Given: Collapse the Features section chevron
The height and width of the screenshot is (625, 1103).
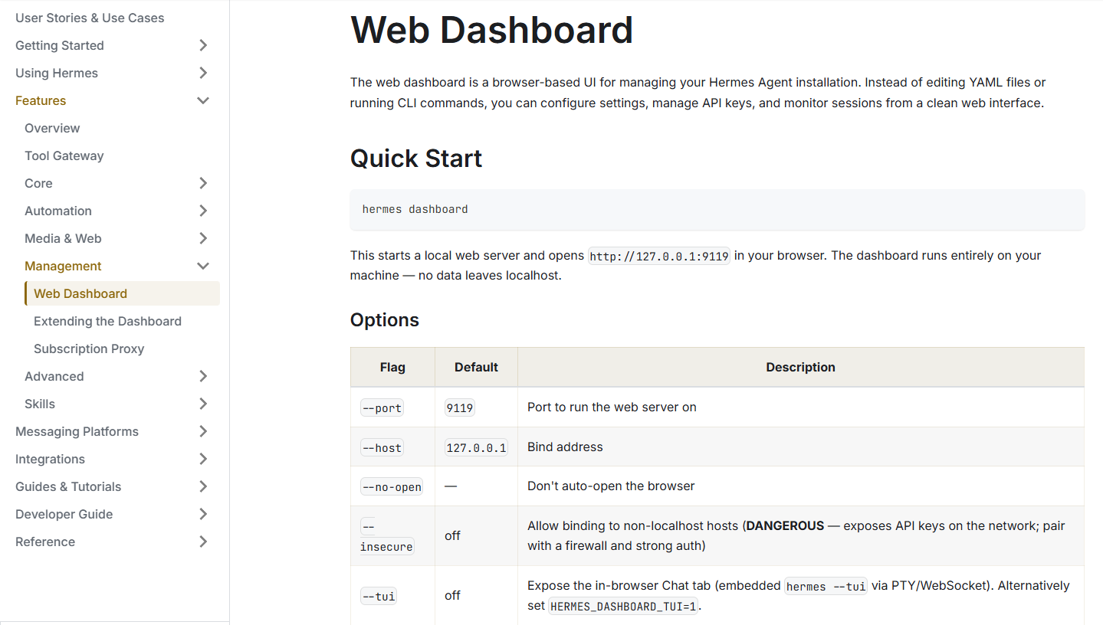Looking at the screenshot, I should click(203, 100).
